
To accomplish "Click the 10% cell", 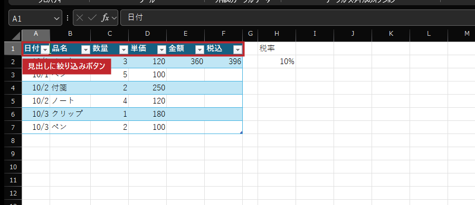I will (x=277, y=61).
